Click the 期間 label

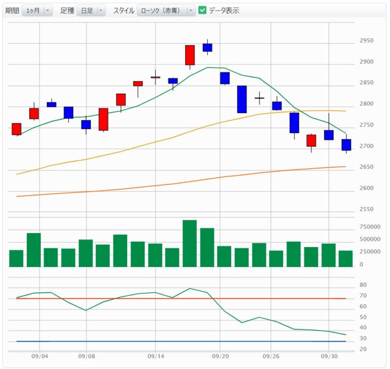12,10
